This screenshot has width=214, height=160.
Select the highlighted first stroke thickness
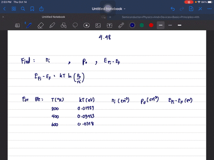click(160, 25)
